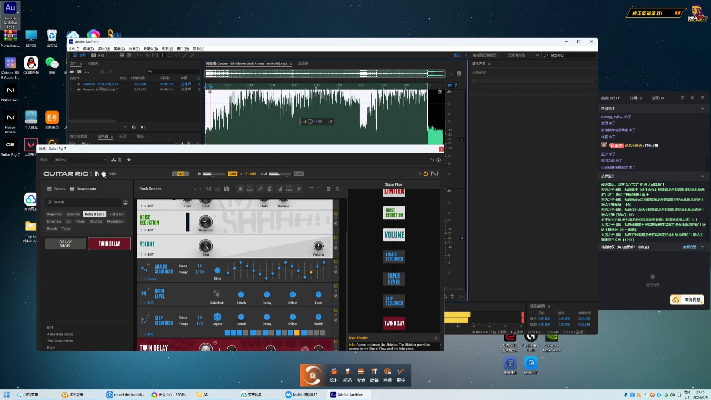The height and width of the screenshot is (400, 711).
Task: Open the metronome tool
Action: pyautogui.click(x=270, y=189)
